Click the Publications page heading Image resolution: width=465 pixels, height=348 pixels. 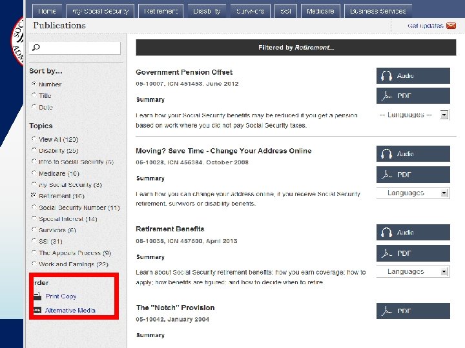tap(59, 25)
